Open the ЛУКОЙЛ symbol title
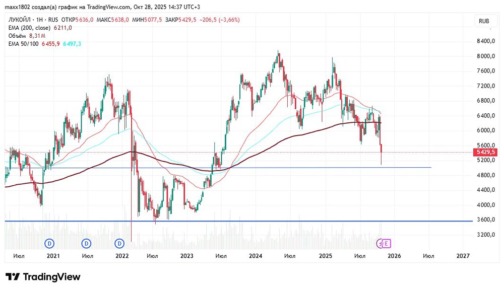Screen dimensions: 504x291 tap(20, 20)
